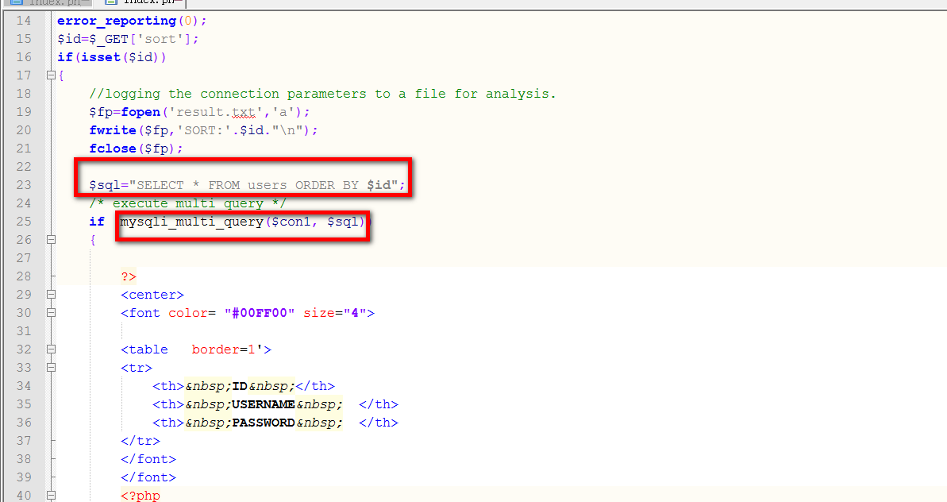The height and width of the screenshot is (502, 947).
Task: Click the logging comment on line 18
Action: point(322,94)
